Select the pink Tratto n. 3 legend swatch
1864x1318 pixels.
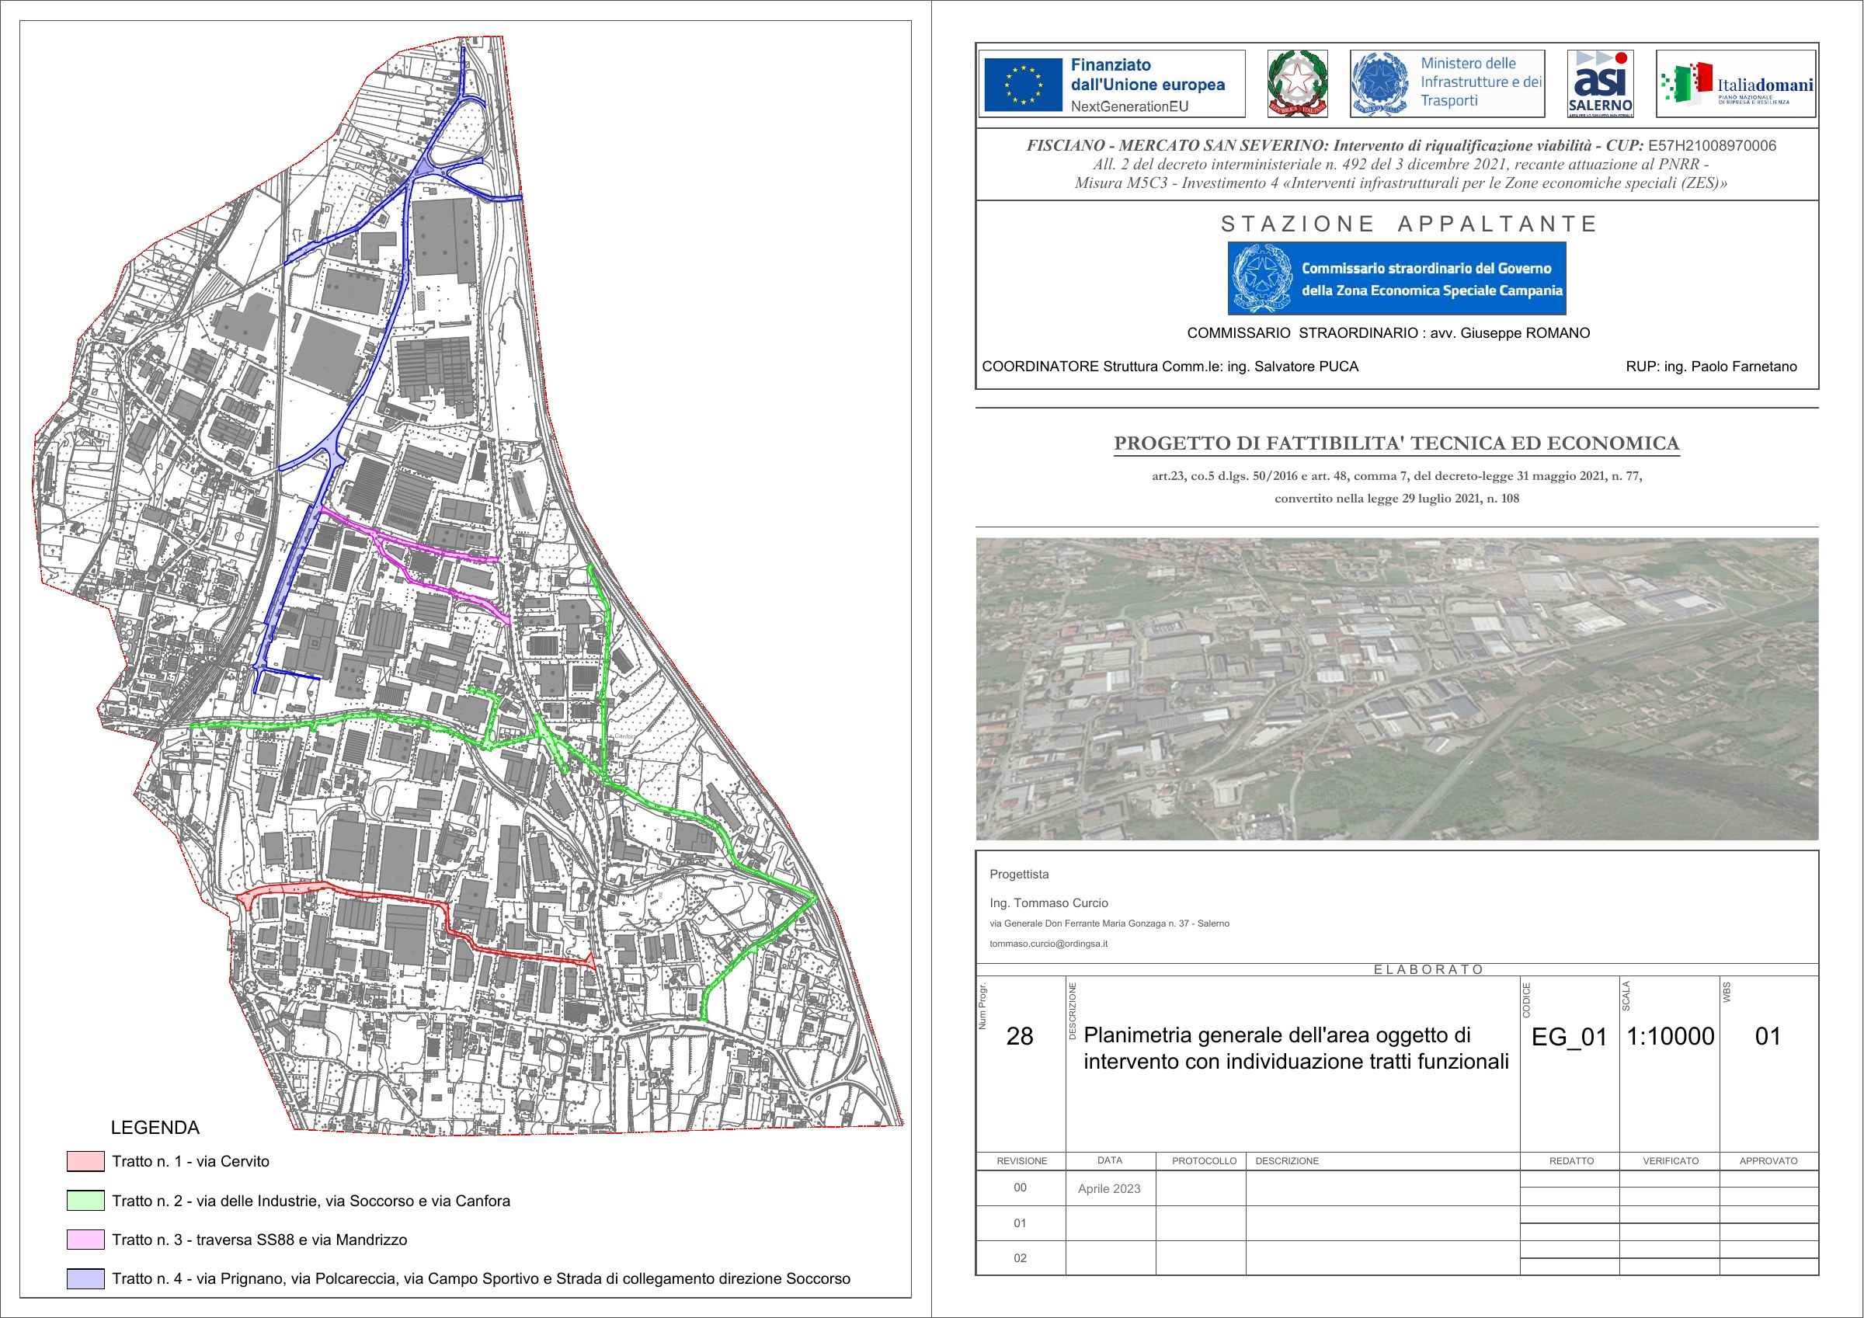point(85,1240)
